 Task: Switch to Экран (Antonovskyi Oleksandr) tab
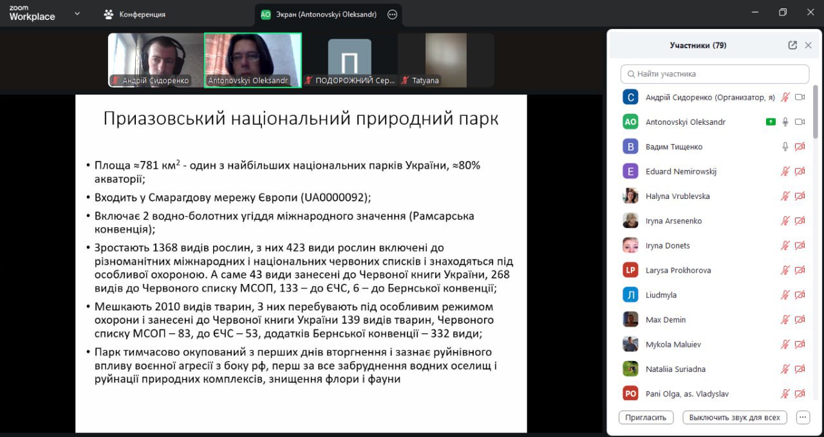(x=328, y=14)
